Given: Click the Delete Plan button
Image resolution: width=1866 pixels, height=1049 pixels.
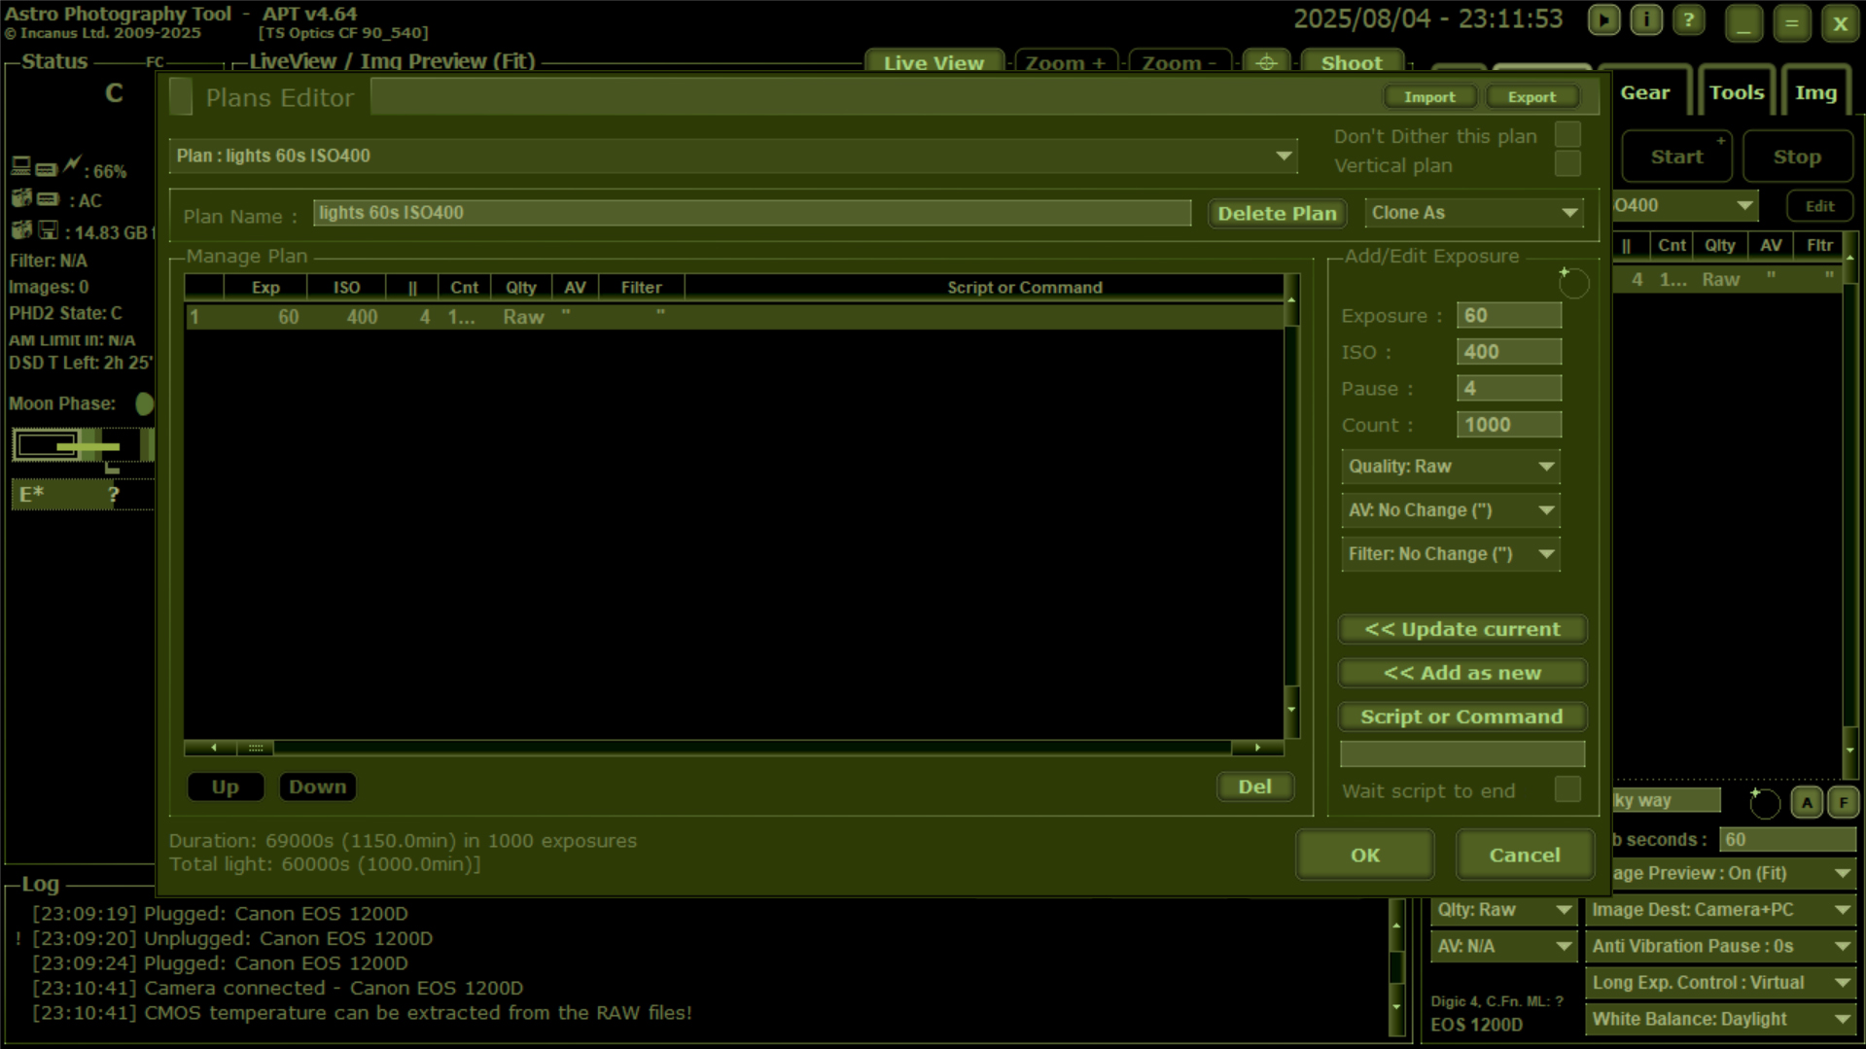Looking at the screenshot, I should (x=1277, y=214).
